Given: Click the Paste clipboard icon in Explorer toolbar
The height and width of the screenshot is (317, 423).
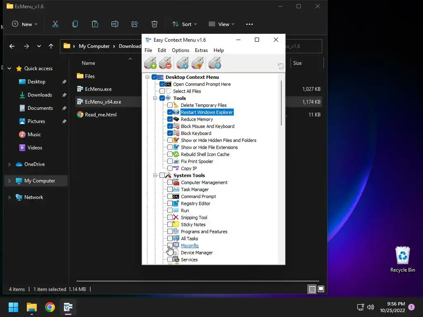Looking at the screenshot, I should click(x=95, y=24).
